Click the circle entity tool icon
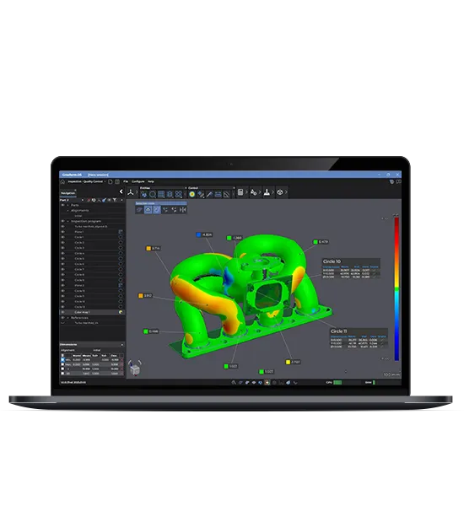Viewport: 464px width, 506px height. click(x=153, y=194)
